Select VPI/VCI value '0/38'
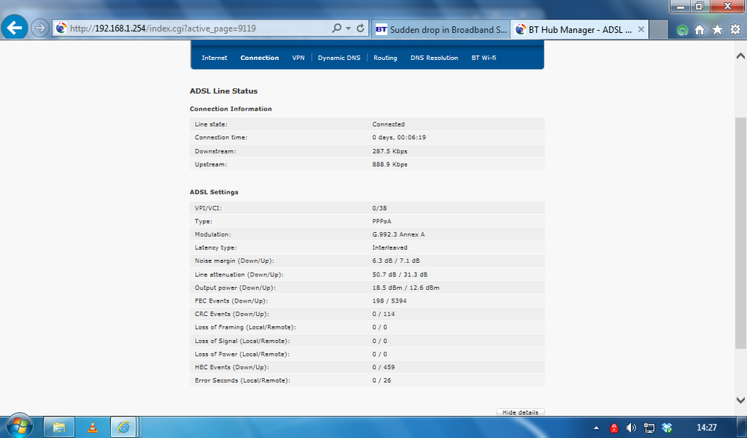This screenshot has height=438, width=747. coord(379,208)
